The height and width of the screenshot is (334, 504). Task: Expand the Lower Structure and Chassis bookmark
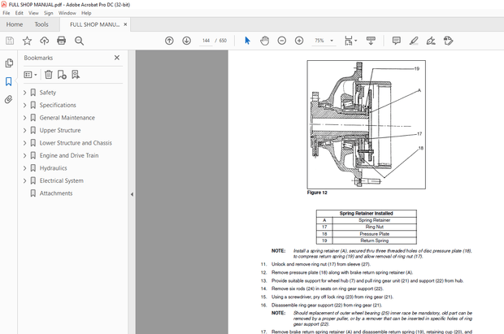pyautogui.click(x=24, y=143)
